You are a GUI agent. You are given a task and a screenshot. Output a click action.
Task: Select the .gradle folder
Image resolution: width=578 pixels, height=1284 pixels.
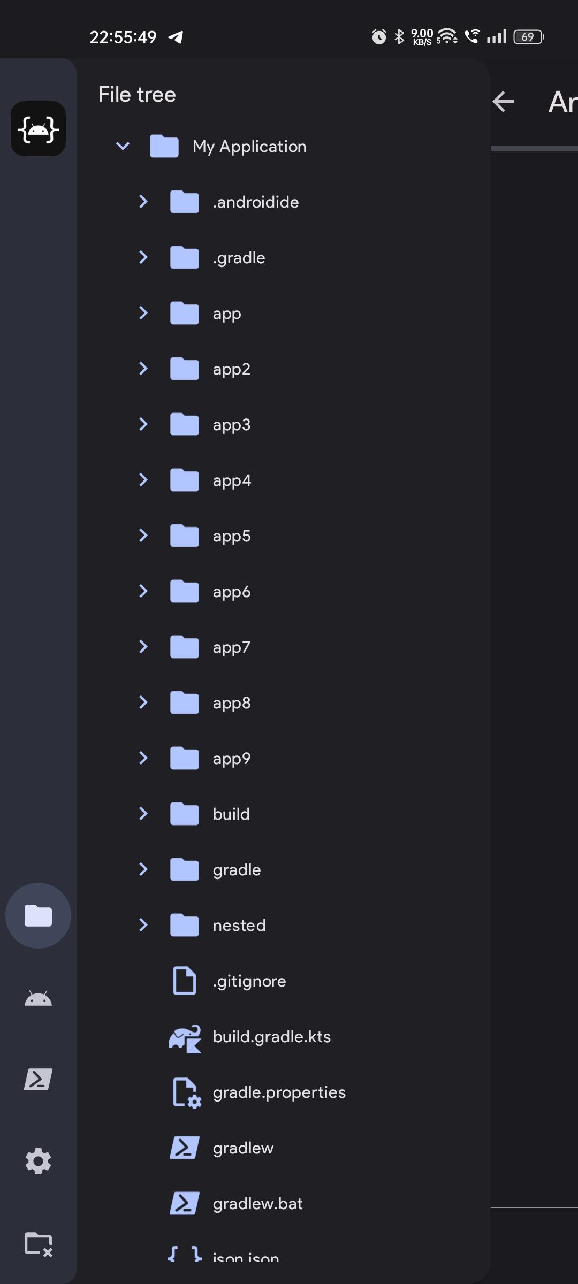tap(284, 258)
